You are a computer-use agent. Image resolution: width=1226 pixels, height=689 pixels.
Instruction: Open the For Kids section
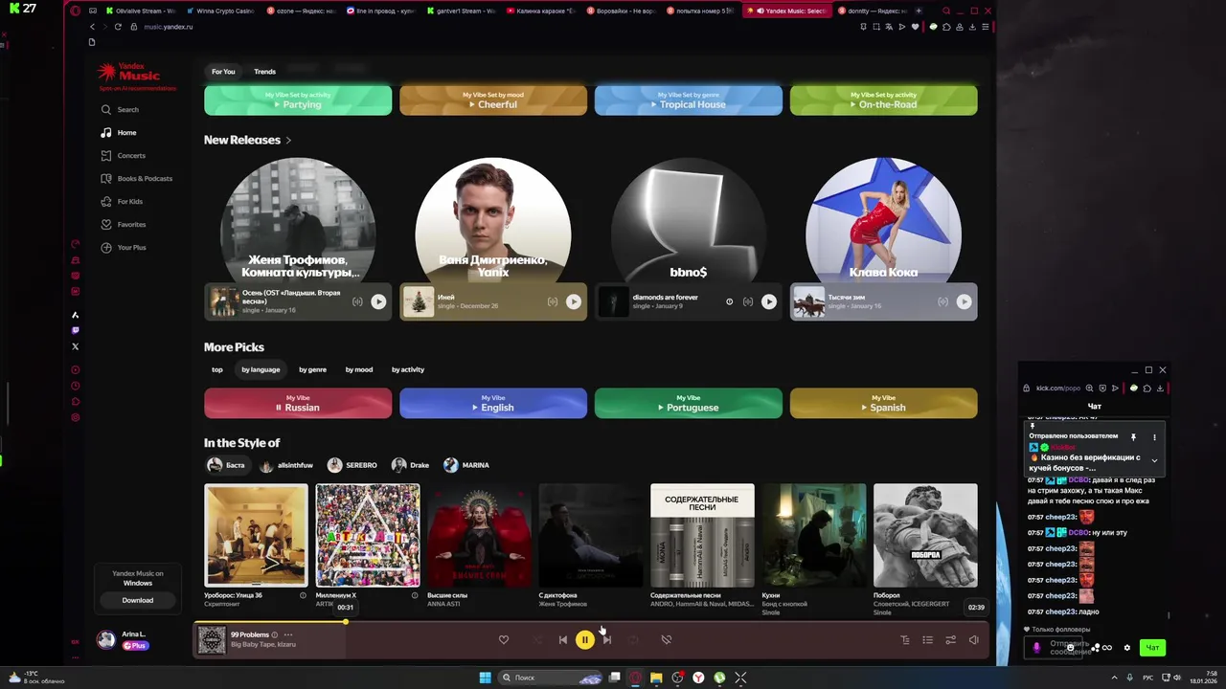[x=122, y=201]
